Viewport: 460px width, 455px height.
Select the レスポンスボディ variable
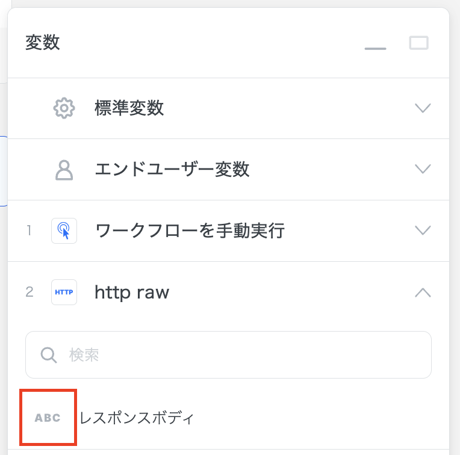click(137, 418)
